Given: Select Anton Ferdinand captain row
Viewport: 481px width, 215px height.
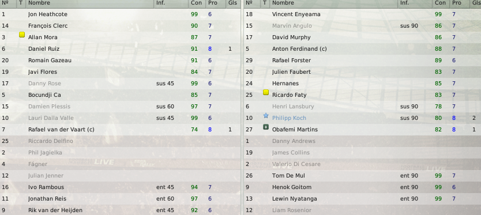Looking at the screenshot, I should point(363,49).
